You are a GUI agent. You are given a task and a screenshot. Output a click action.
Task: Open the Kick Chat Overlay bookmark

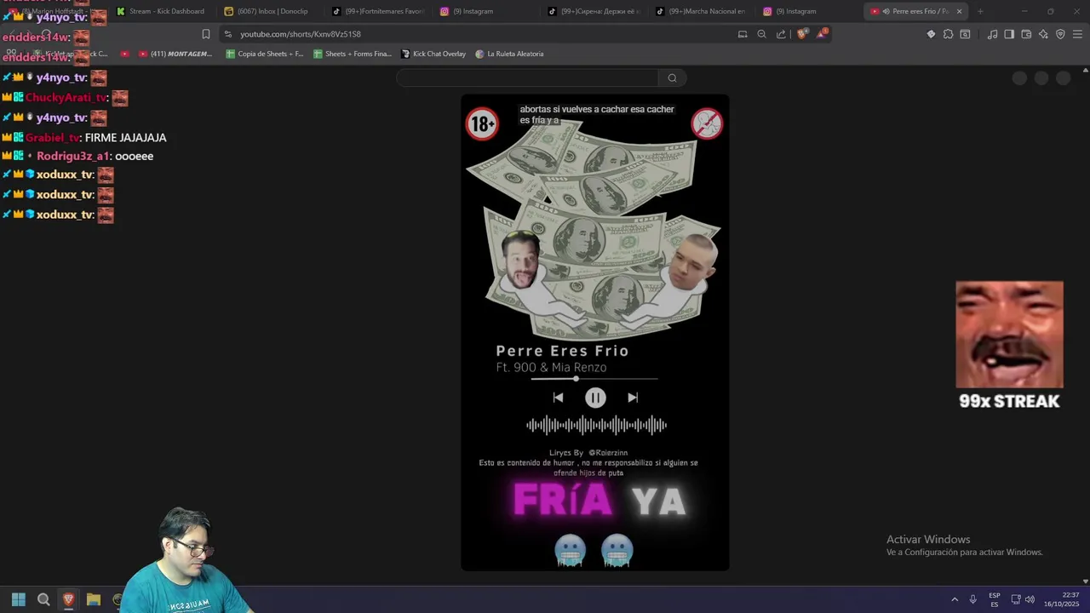433,54
